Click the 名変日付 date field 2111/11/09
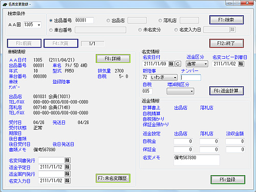The image size is (256, 192). tap(155, 64)
